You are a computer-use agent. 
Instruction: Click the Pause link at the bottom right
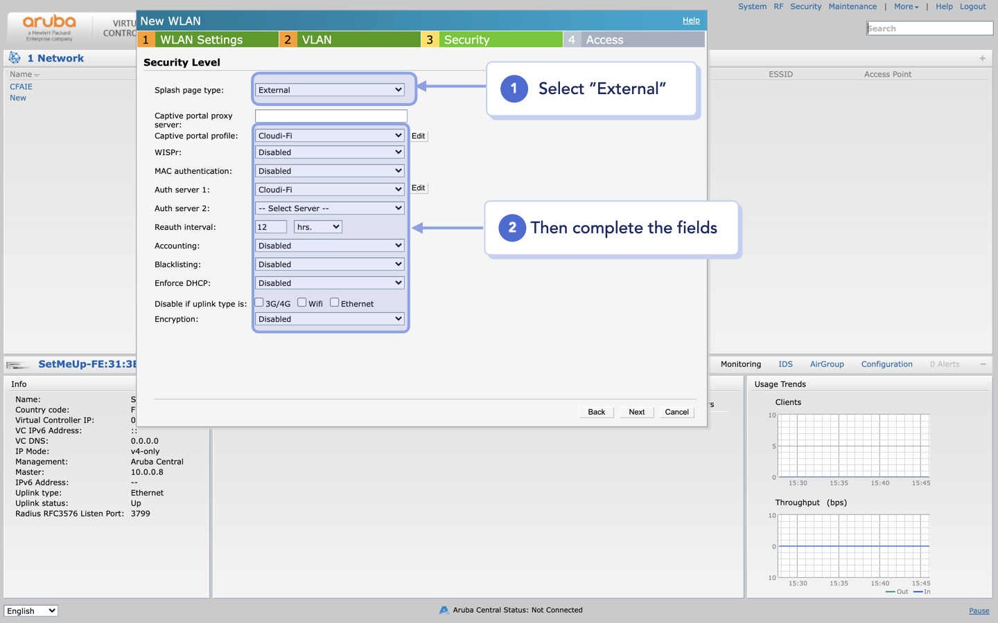click(979, 611)
